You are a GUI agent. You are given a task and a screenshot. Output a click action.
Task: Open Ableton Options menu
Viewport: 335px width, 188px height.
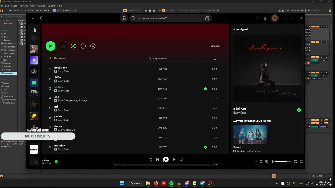pyautogui.click(x=51, y=6)
